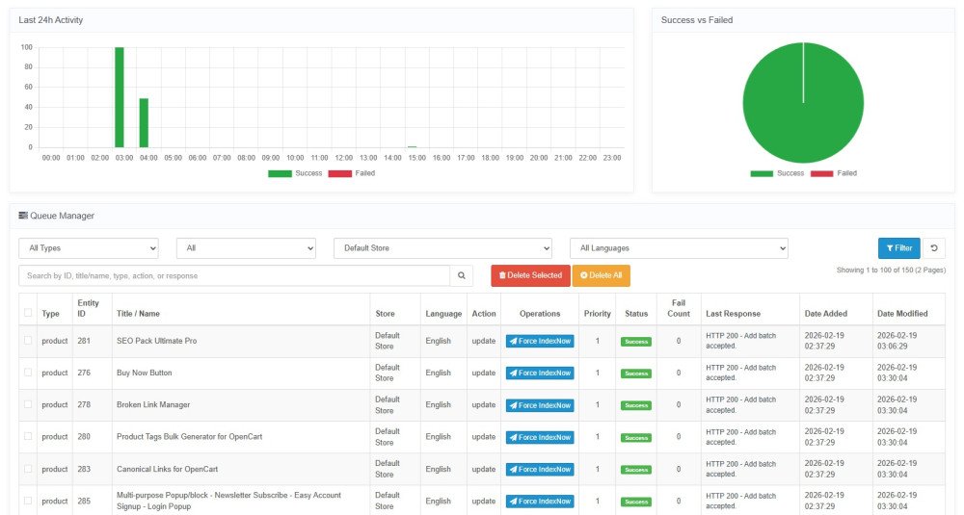This screenshot has width=964, height=515.
Task: Click the Fail Count column header
Action: (678, 308)
